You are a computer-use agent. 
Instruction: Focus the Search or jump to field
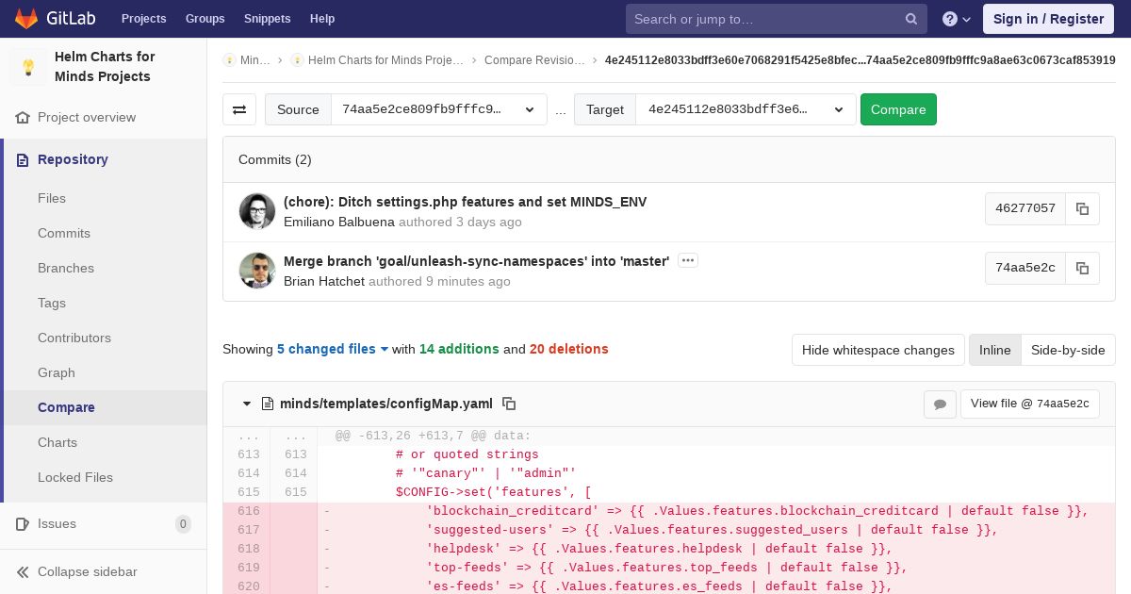pos(765,19)
